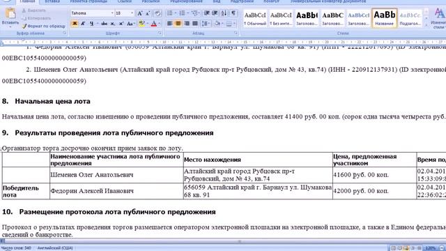Toggle underline (Ч) formatting
Screen dimensions: 446x251
coord(91,24)
